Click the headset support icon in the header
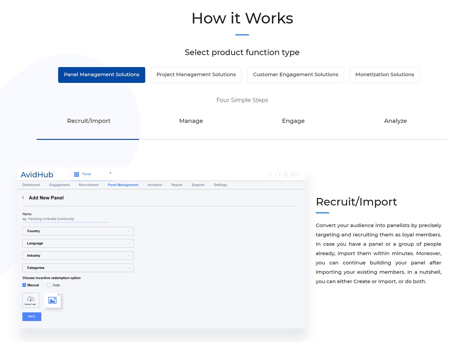 click(278, 175)
